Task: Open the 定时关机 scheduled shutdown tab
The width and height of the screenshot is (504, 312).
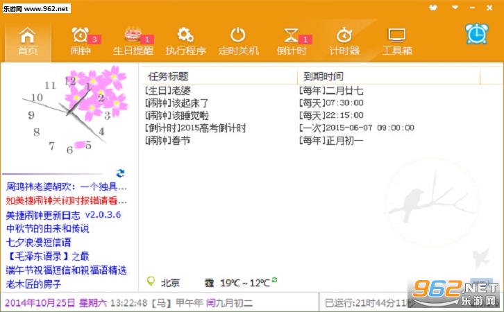Action: click(239, 42)
